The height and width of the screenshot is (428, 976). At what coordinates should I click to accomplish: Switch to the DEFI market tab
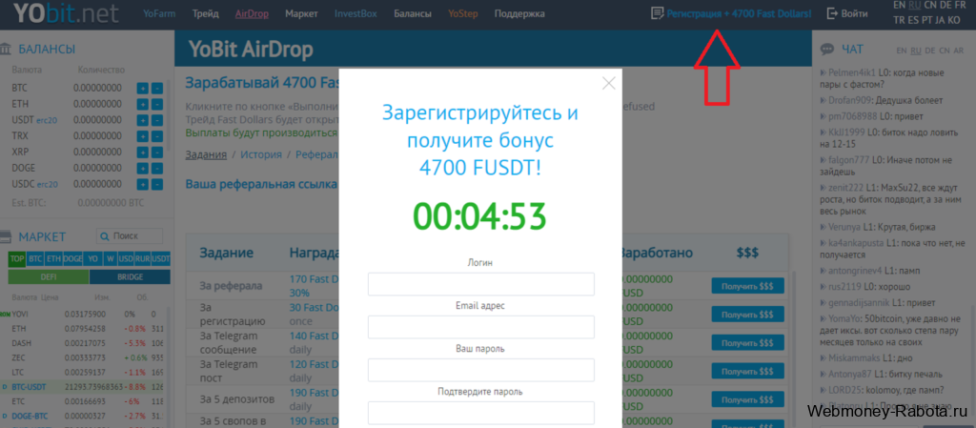[x=49, y=276]
